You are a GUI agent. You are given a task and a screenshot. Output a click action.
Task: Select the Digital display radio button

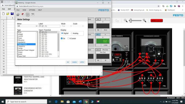62,33
